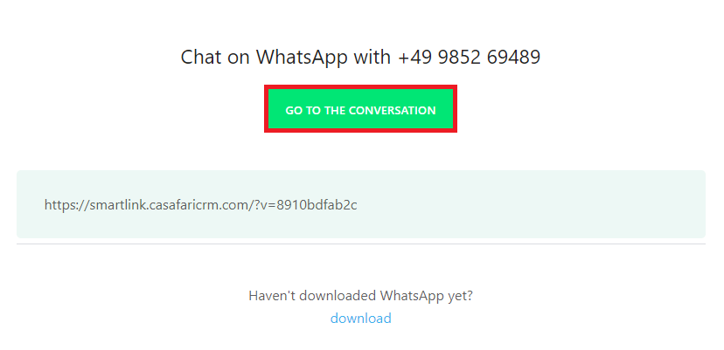Viewport: 724px width, 350px height.
Task: Click the word 'WhatsApp' in the heading
Action: pyautogui.click(x=302, y=58)
